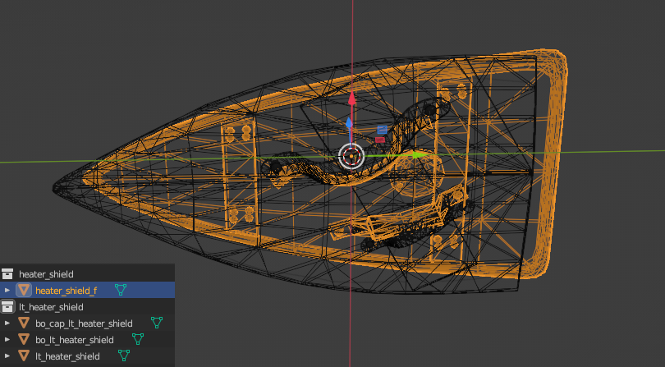Click bo_lt_heater_shield mesh data icon
This screenshot has width=665, height=367.
(x=137, y=339)
